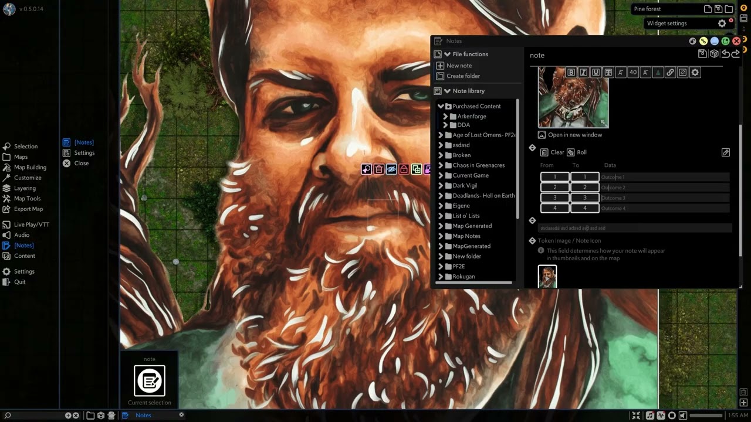Insert a hyperlink with link icon
Image resolution: width=751 pixels, height=422 pixels.
[670, 72]
